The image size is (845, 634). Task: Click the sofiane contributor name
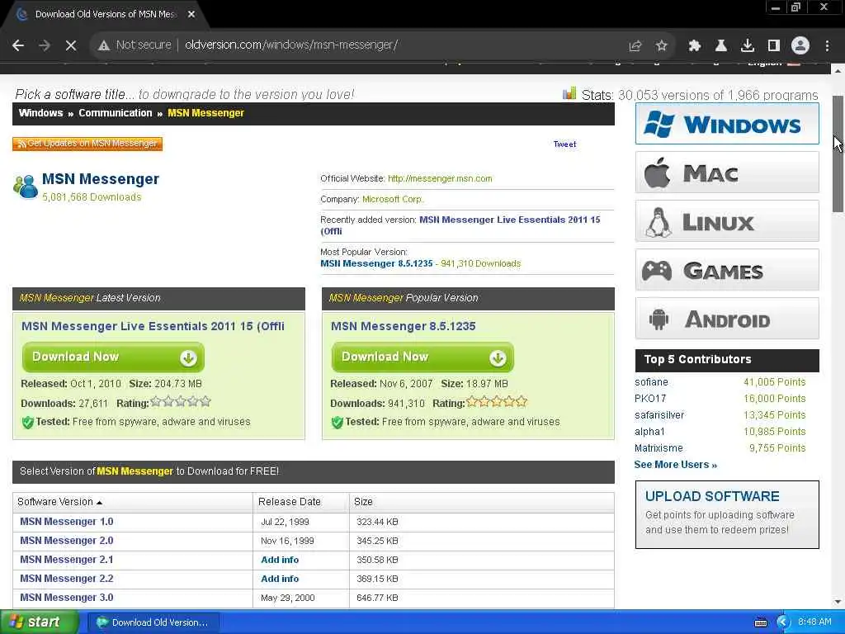[651, 382]
